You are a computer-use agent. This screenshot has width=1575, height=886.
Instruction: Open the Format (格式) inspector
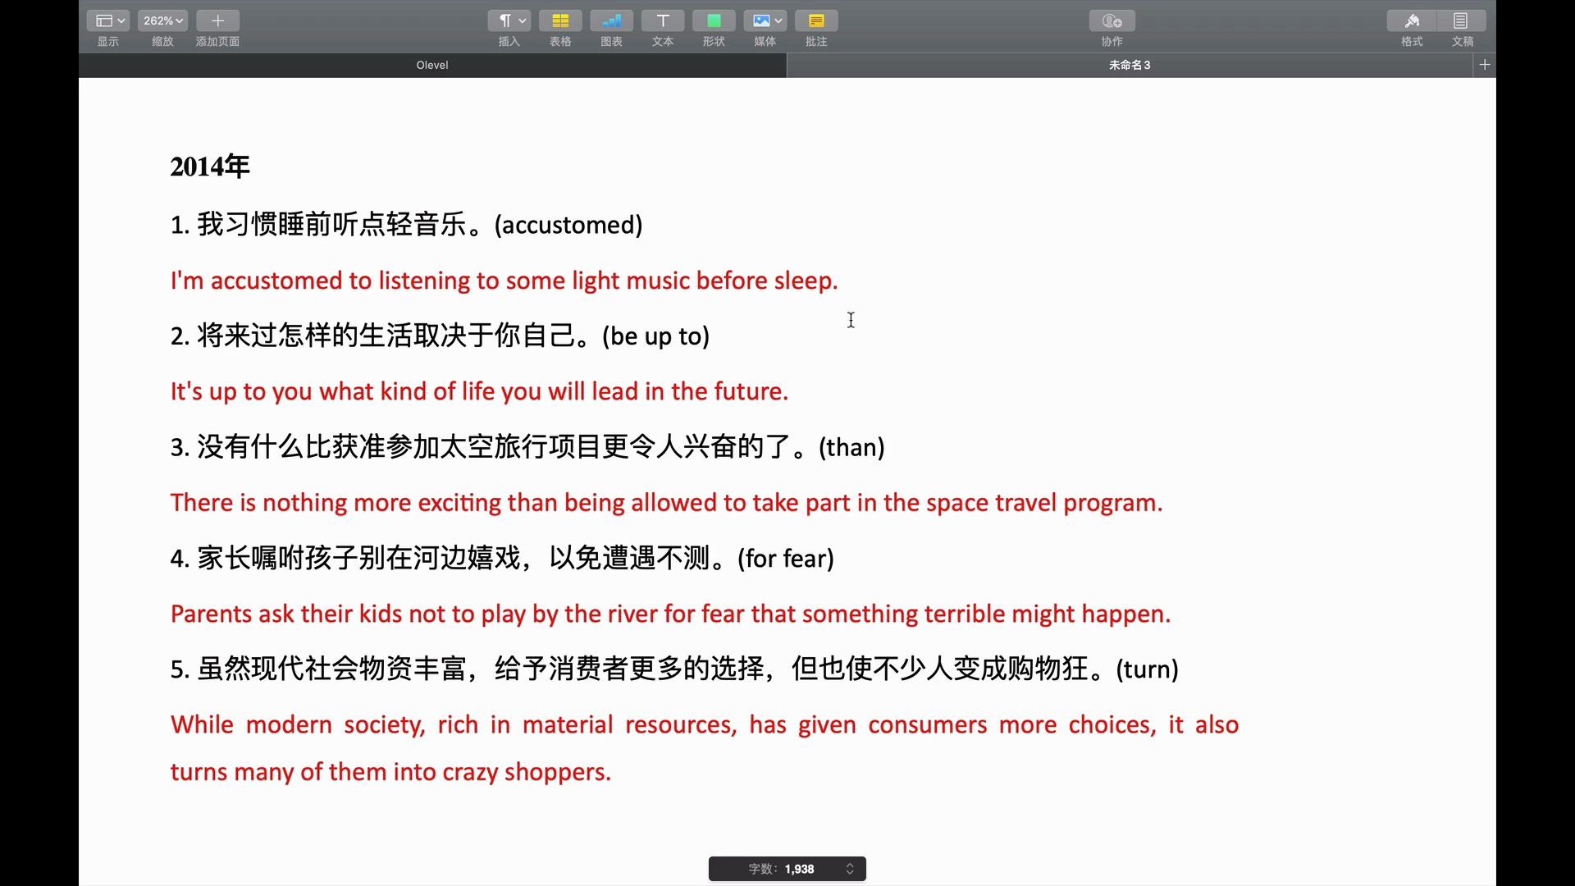pyautogui.click(x=1412, y=21)
